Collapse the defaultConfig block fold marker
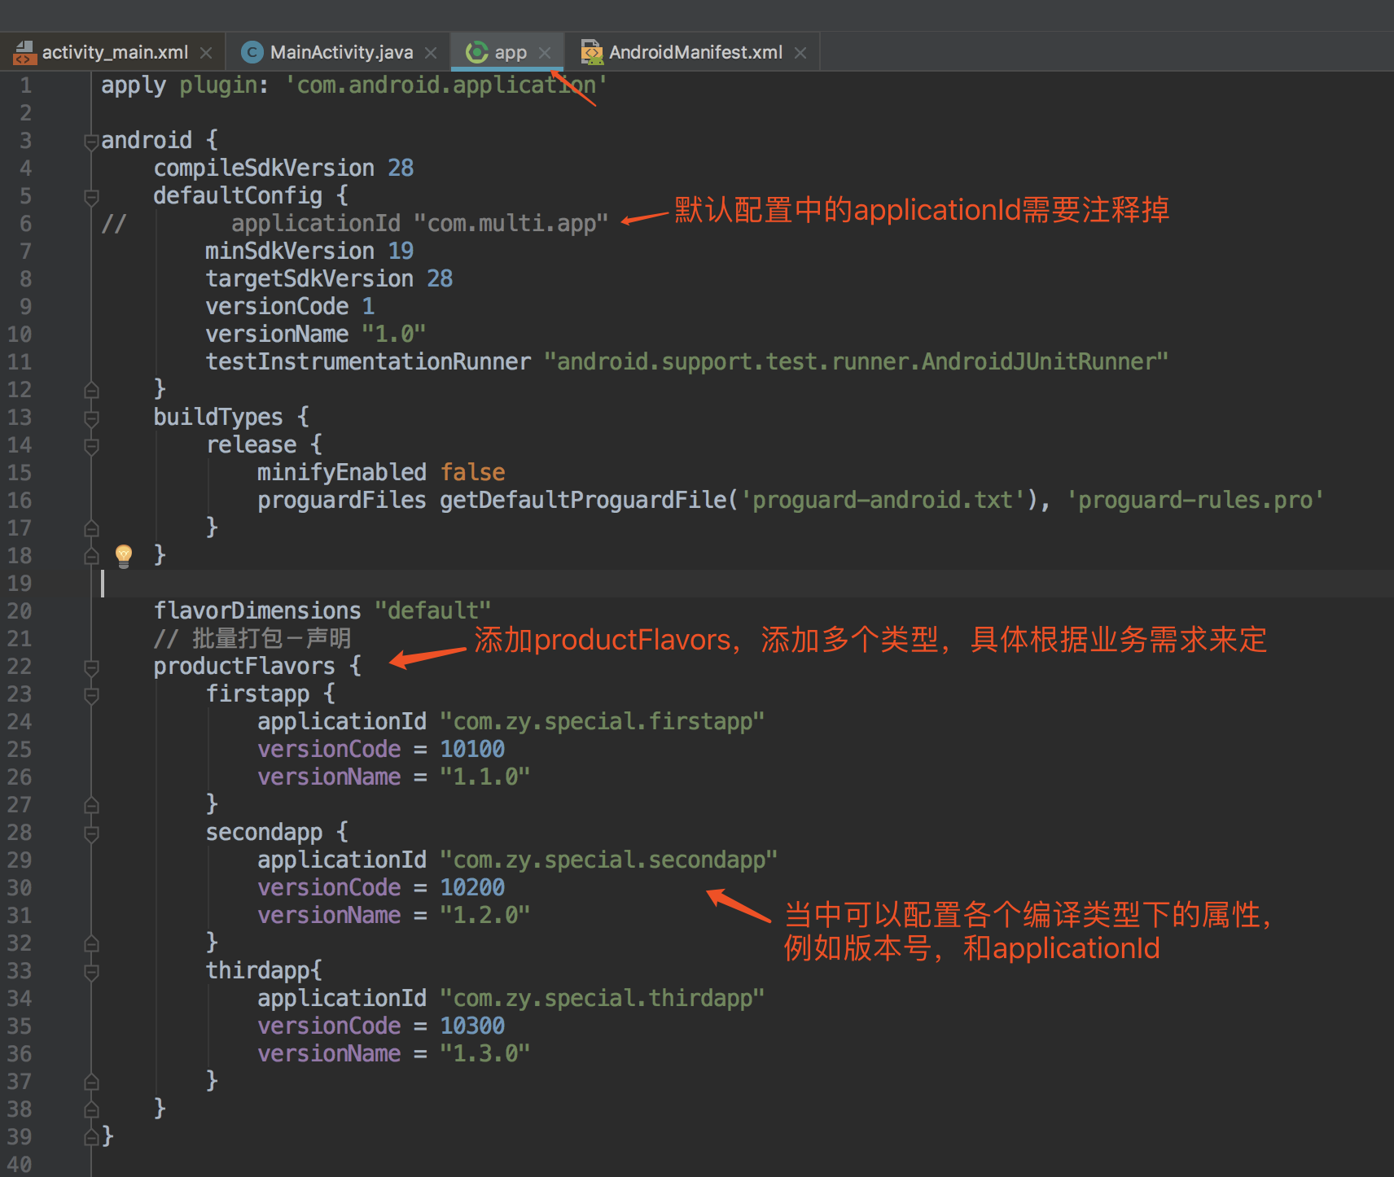The height and width of the screenshot is (1177, 1394). (92, 197)
